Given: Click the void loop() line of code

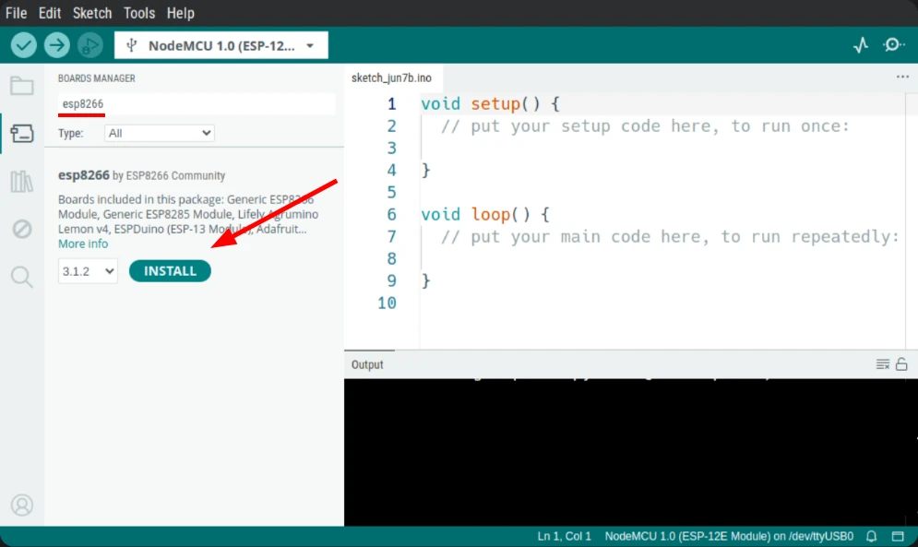Looking at the screenshot, I should pos(485,214).
